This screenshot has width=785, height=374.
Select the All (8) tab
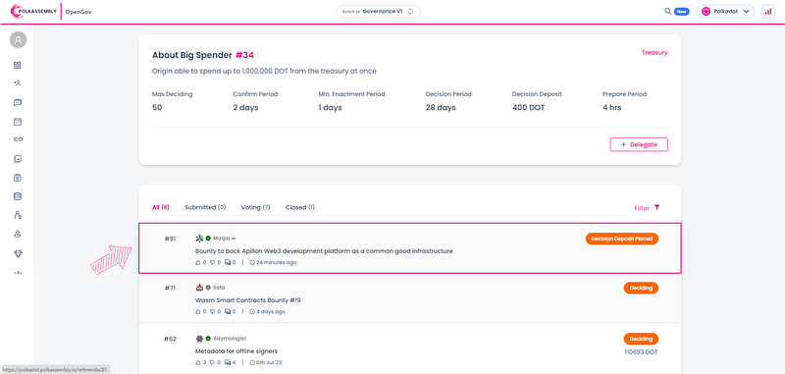tap(161, 207)
